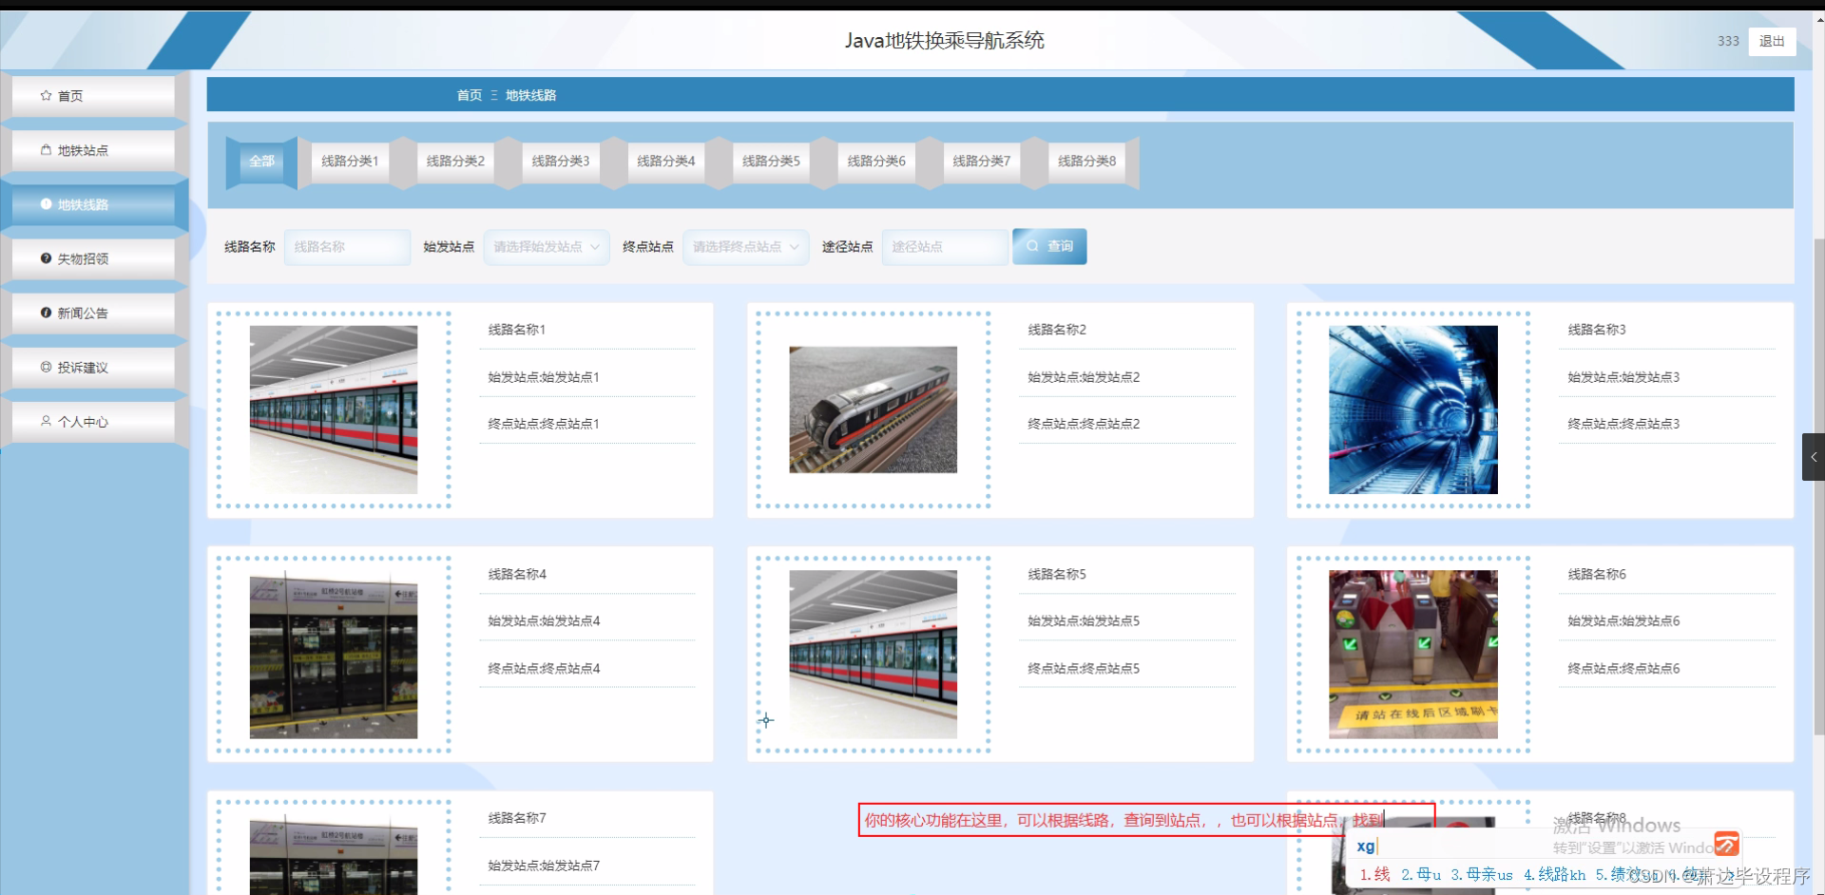Open the 线路名称1 train platform thumbnail

pyautogui.click(x=334, y=409)
